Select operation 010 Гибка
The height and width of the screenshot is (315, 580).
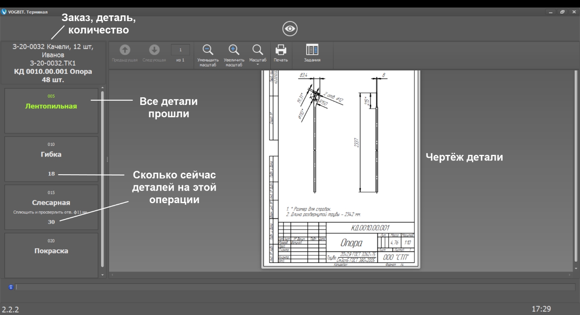(51, 159)
